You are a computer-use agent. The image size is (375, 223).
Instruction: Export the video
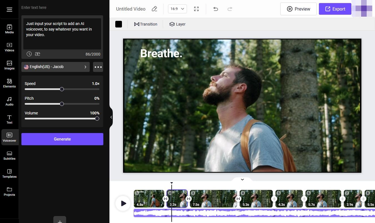click(335, 9)
